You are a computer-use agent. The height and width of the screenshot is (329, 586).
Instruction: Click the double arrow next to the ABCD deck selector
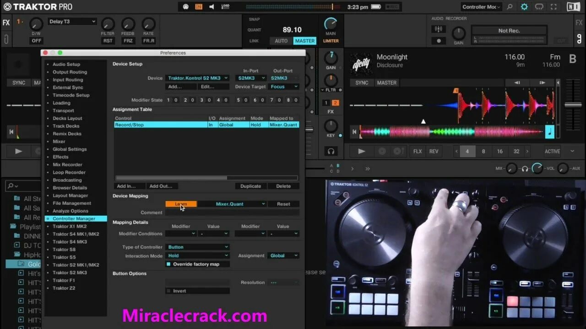[367, 169]
